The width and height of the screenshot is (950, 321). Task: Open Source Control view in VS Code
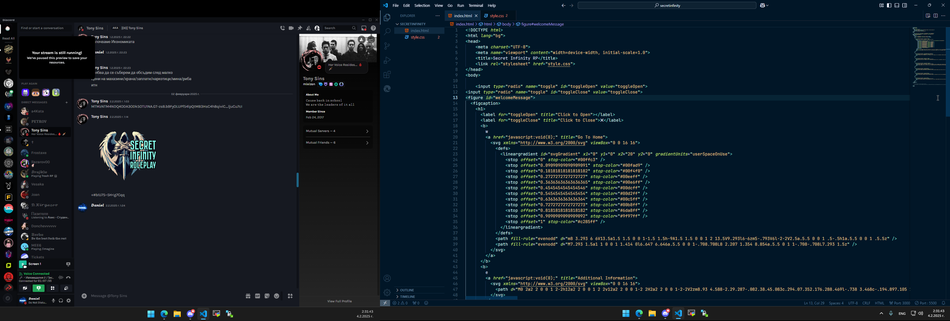[x=387, y=46]
